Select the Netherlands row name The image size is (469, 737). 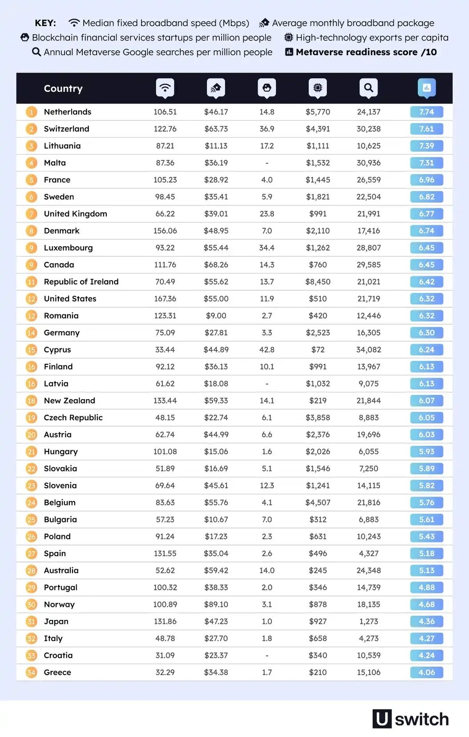click(68, 112)
